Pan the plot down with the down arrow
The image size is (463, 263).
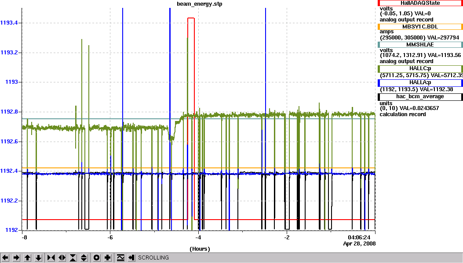38,258
